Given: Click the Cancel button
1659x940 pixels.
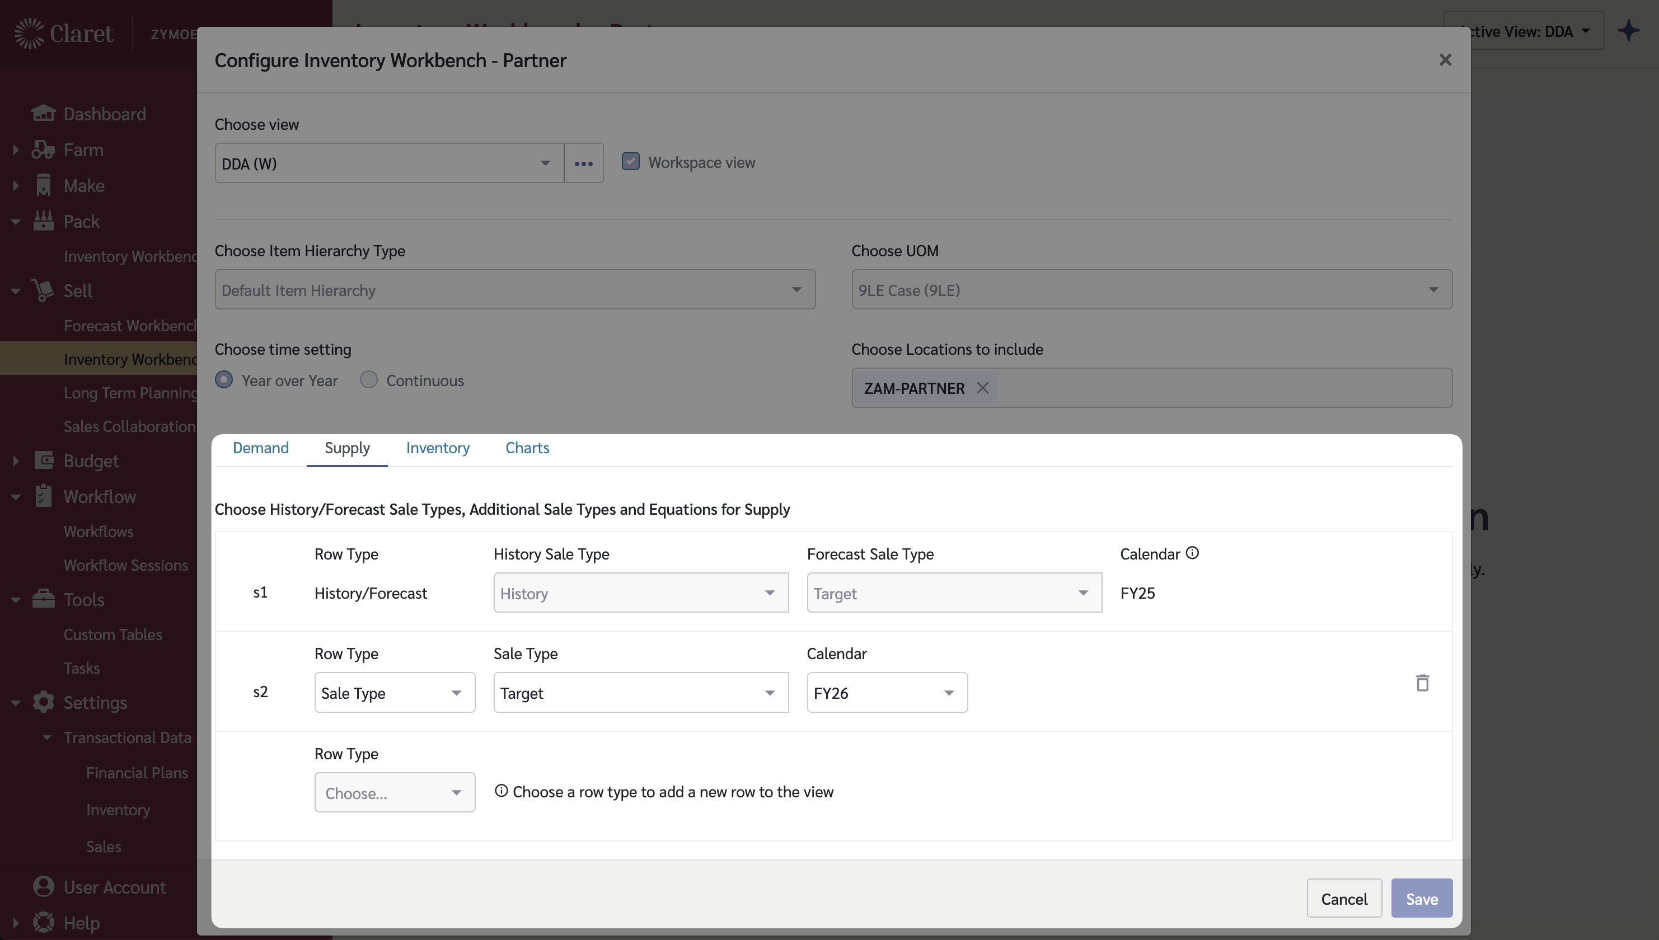Looking at the screenshot, I should click(1343, 899).
